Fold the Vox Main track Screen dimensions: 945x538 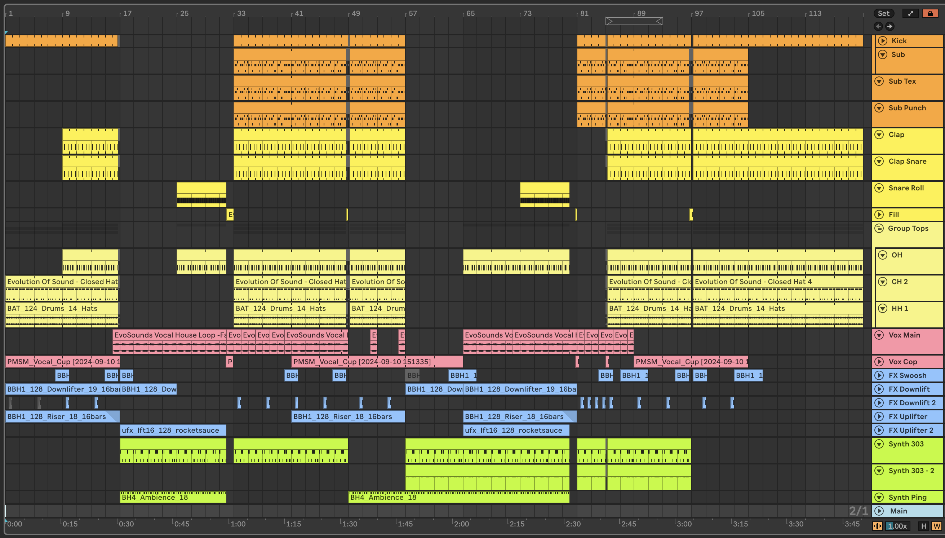pyautogui.click(x=879, y=335)
